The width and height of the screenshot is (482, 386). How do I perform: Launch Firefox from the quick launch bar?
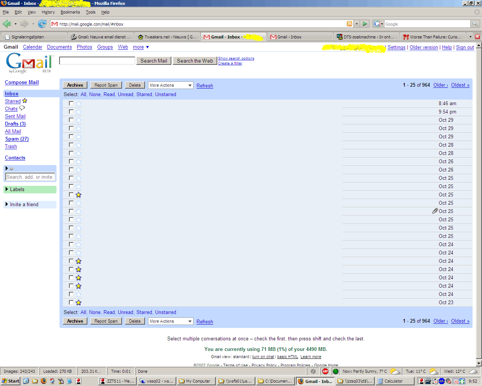(x=44, y=381)
